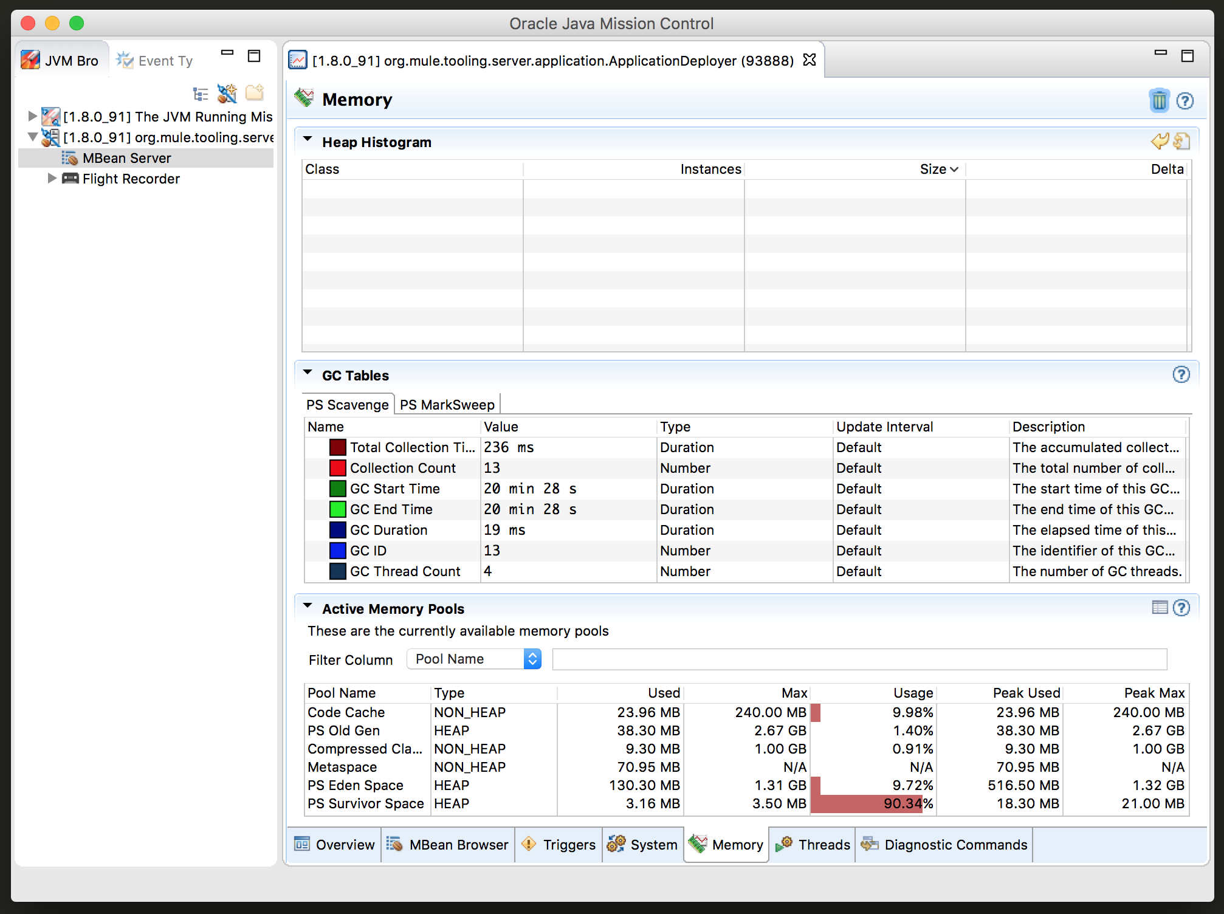Click the GC Tables Update Interval column header

pos(921,427)
